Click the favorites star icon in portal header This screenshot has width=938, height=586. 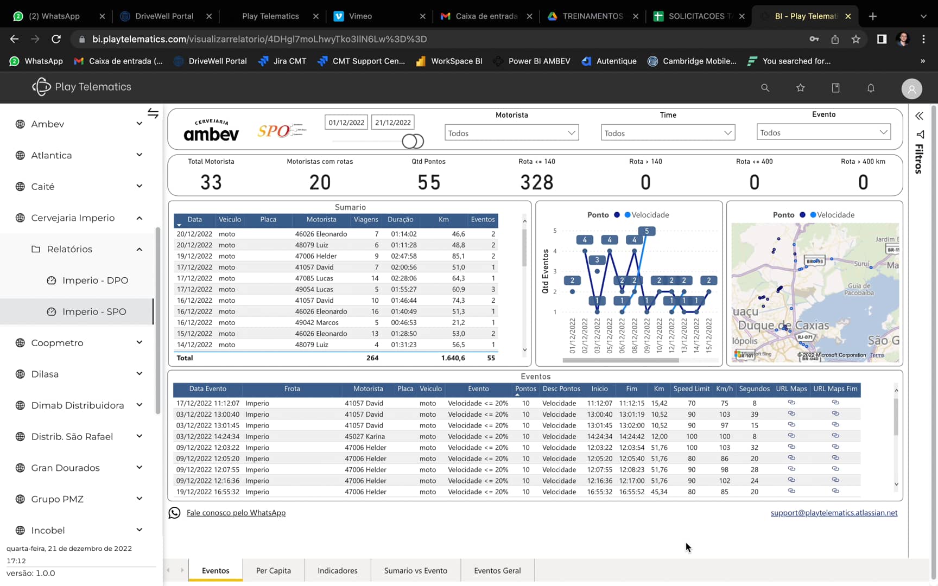coord(800,88)
